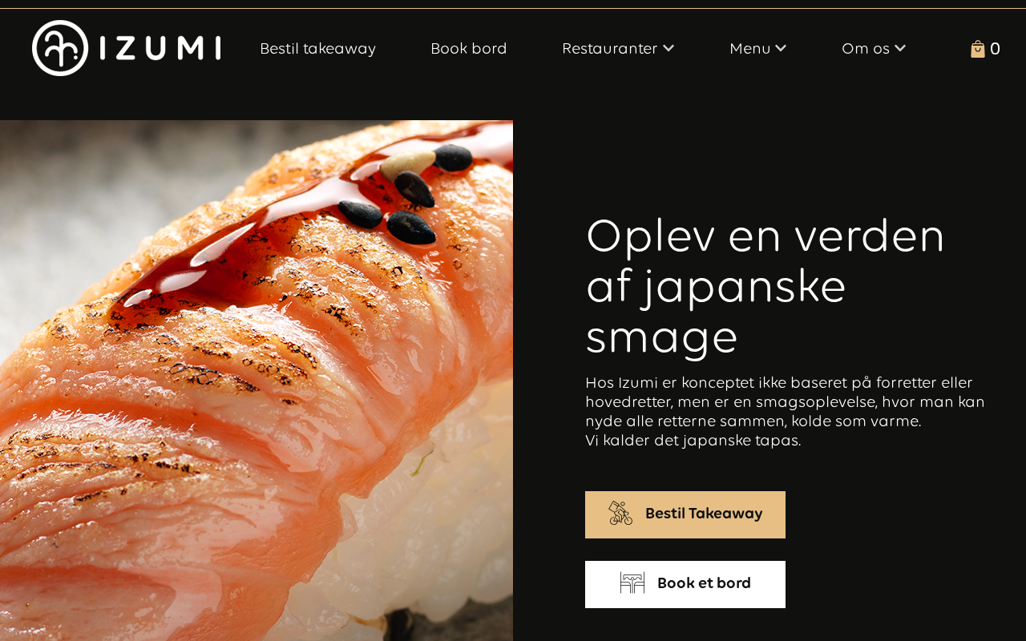This screenshot has height=641, width=1026.
Task: Open the shopping bag cart icon
Action: pyautogui.click(x=978, y=49)
